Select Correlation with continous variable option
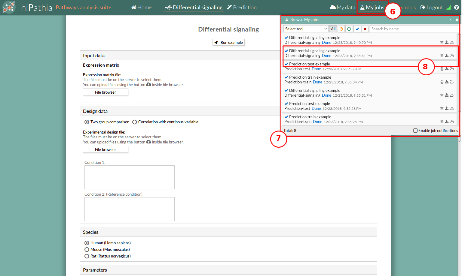 pos(135,122)
